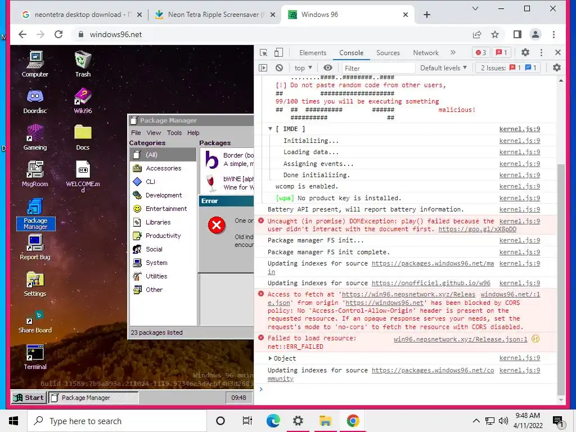Select the Package Manager desktop icon
Image resolution: width=576 pixels, height=432 pixels.
pyautogui.click(x=35, y=214)
